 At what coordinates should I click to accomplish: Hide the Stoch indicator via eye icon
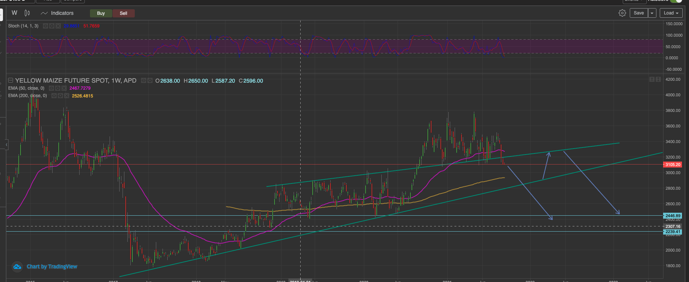click(x=46, y=26)
